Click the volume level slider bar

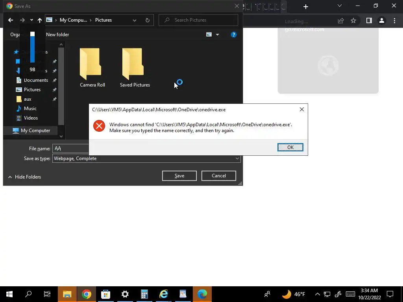point(32,47)
